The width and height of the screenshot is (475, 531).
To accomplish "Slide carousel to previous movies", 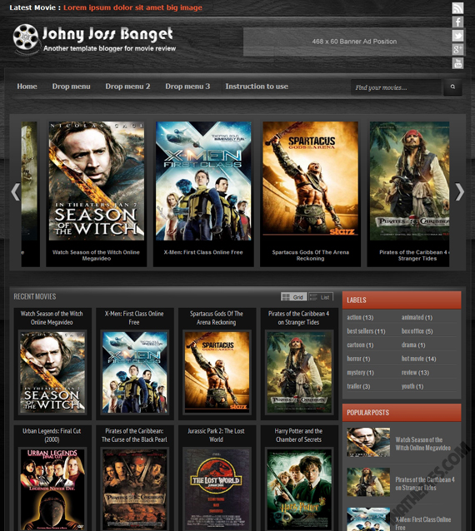I will coord(16,191).
